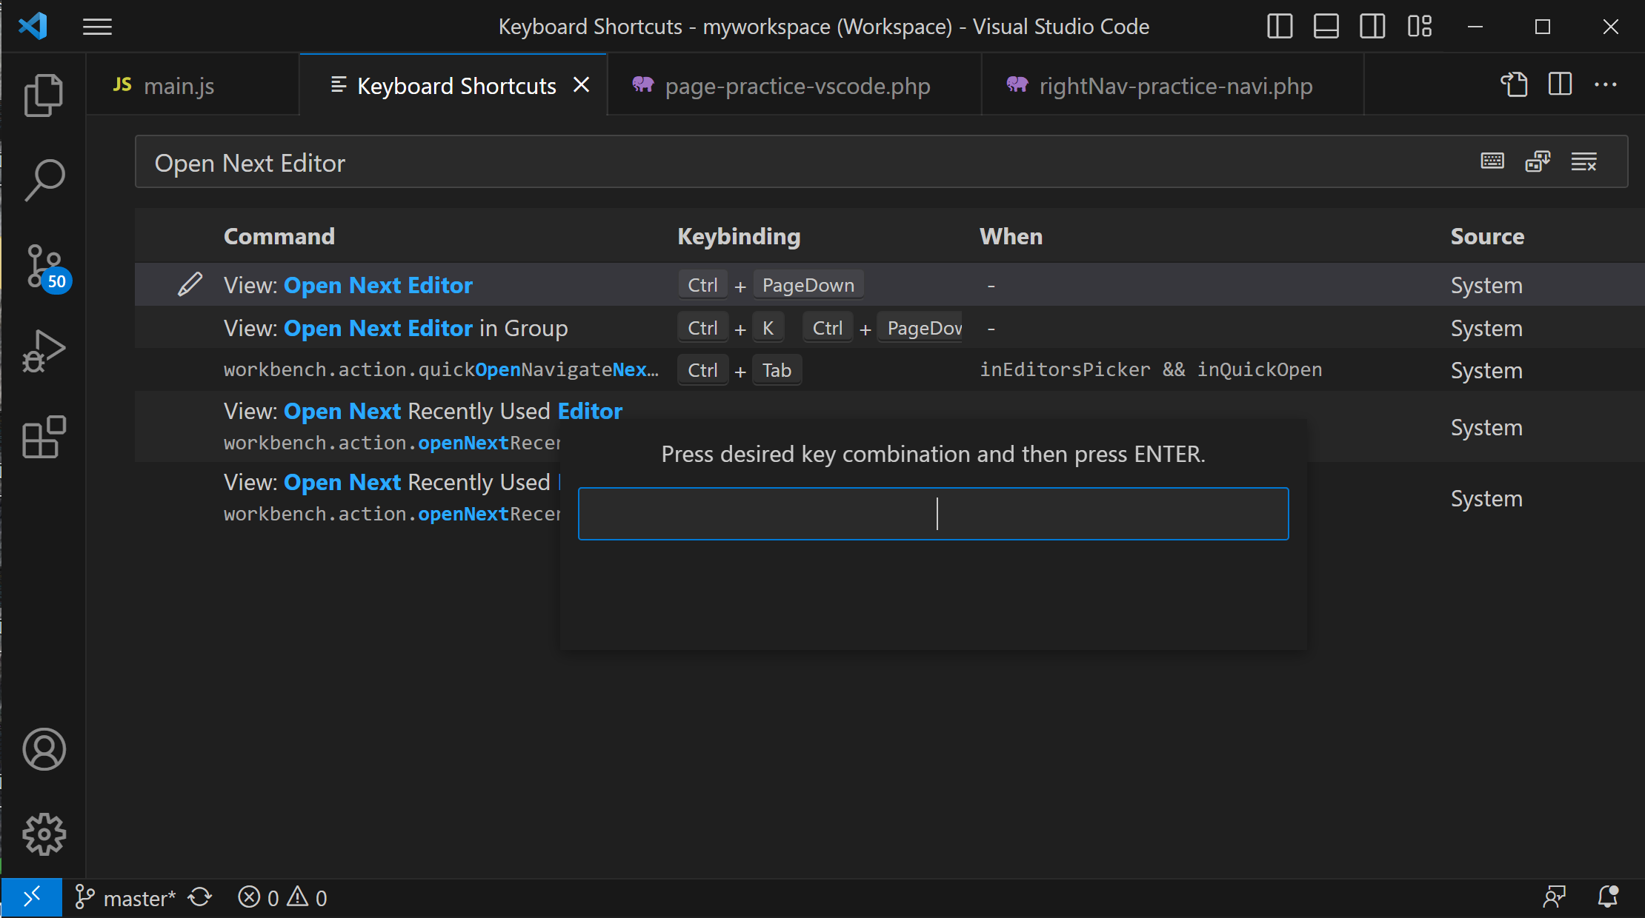The width and height of the screenshot is (1645, 918).
Task: Open feedback icon in status bar
Action: tap(1555, 898)
